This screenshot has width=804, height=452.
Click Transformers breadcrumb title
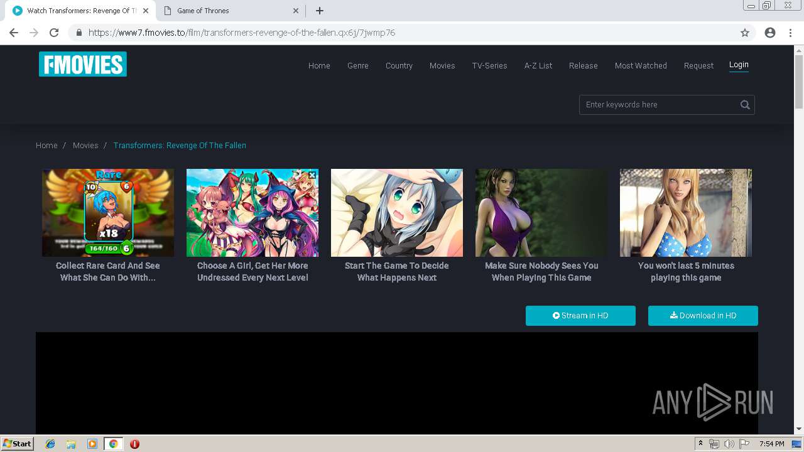(x=180, y=145)
